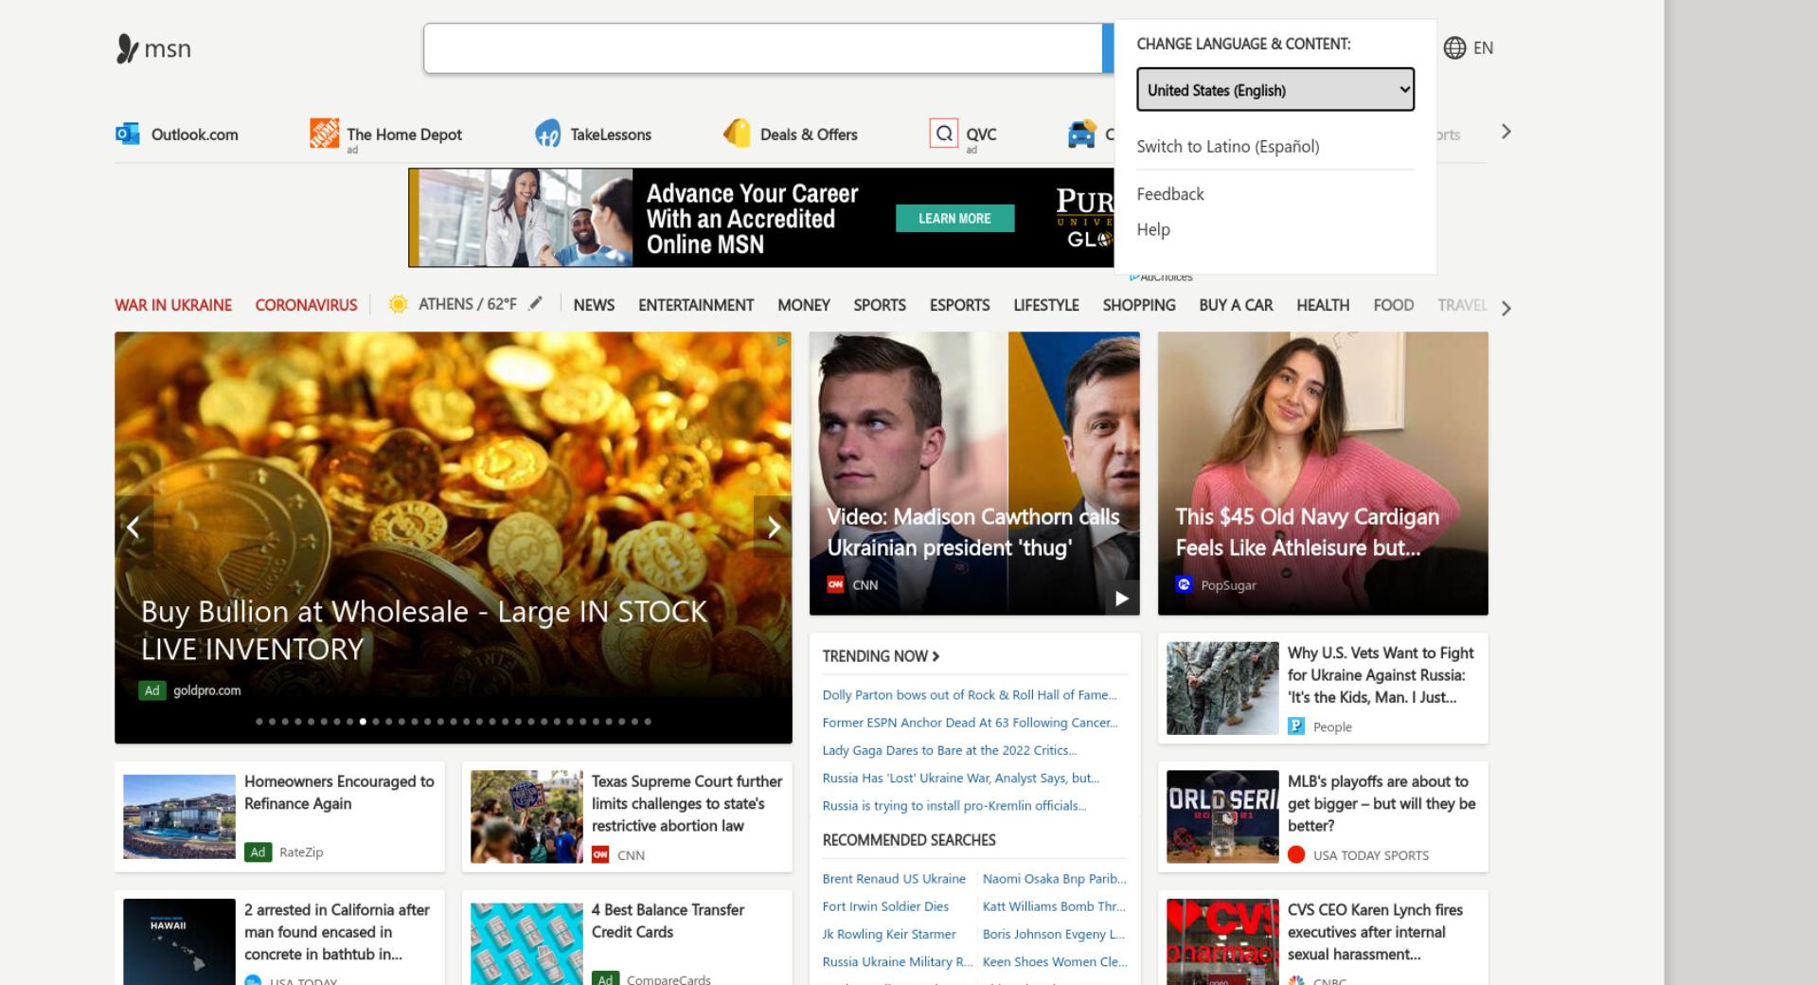1818x985 pixels.
Task: Edit weather location pencil icon
Action: point(535,303)
